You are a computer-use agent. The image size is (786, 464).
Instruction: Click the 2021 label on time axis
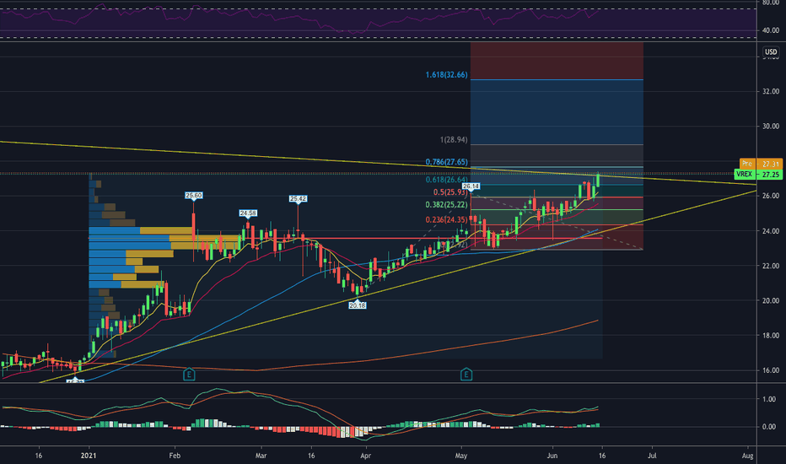89,456
